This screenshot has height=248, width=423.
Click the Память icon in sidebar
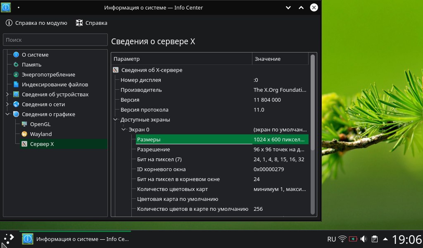(16, 65)
